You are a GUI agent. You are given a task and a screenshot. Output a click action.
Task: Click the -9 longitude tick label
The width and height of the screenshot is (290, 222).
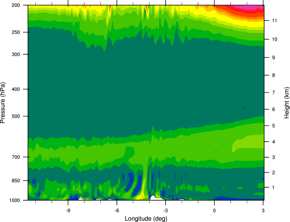[68, 210]
